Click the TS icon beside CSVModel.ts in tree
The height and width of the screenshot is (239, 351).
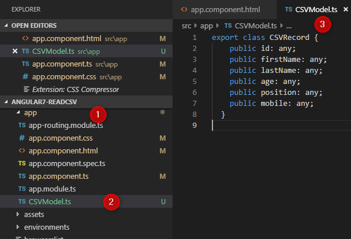pos(22,201)
